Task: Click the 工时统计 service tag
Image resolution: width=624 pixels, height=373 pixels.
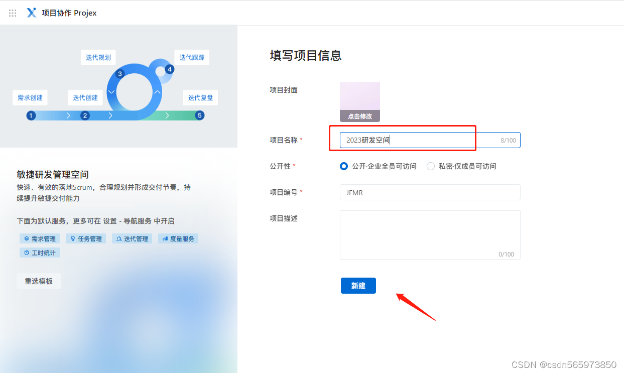Action: (x=40, y=253)
